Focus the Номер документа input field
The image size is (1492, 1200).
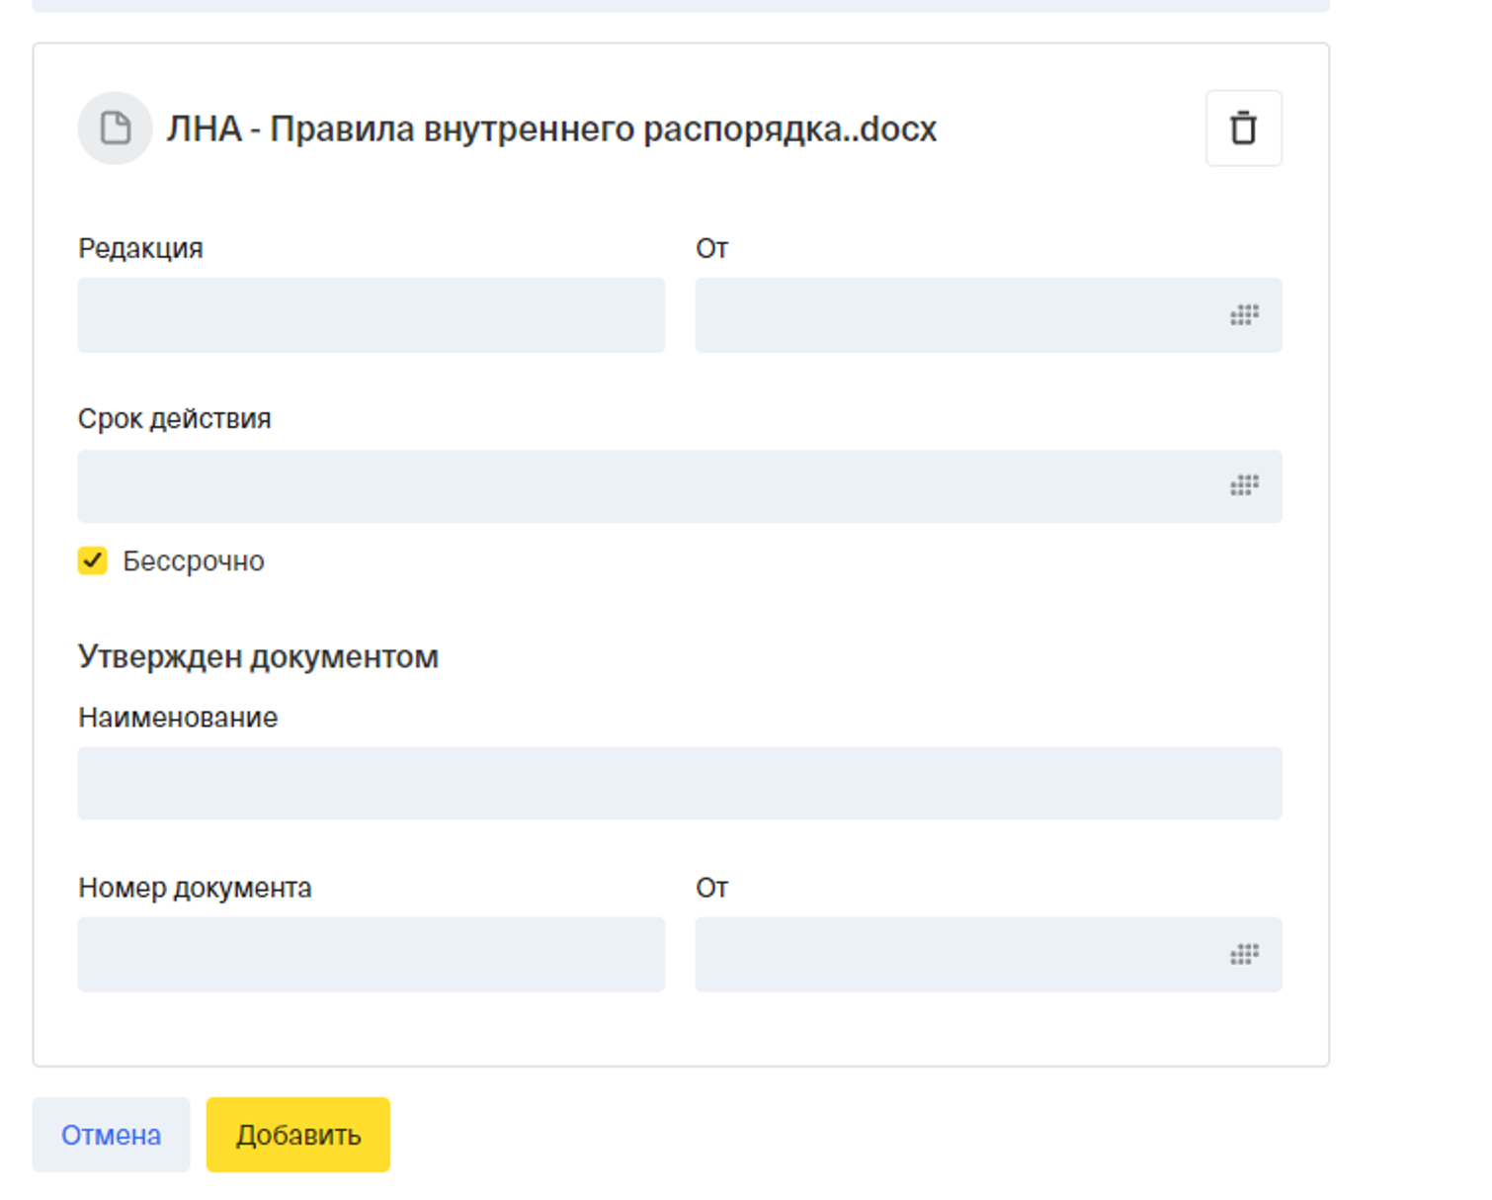[x=371, y=954]
